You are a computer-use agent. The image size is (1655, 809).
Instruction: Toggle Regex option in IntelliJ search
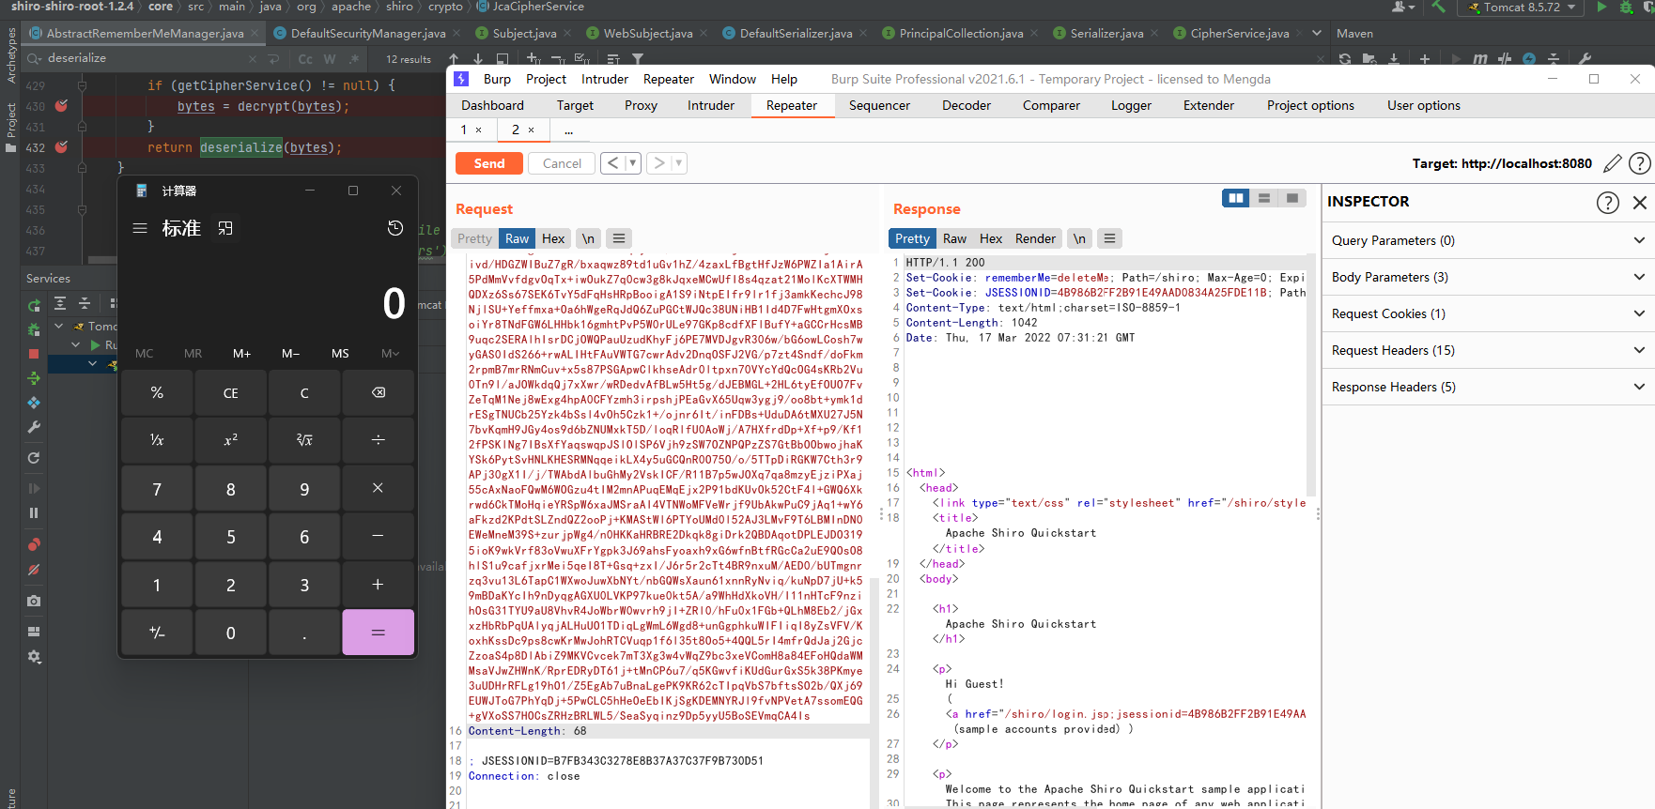[x=353, y=58]
